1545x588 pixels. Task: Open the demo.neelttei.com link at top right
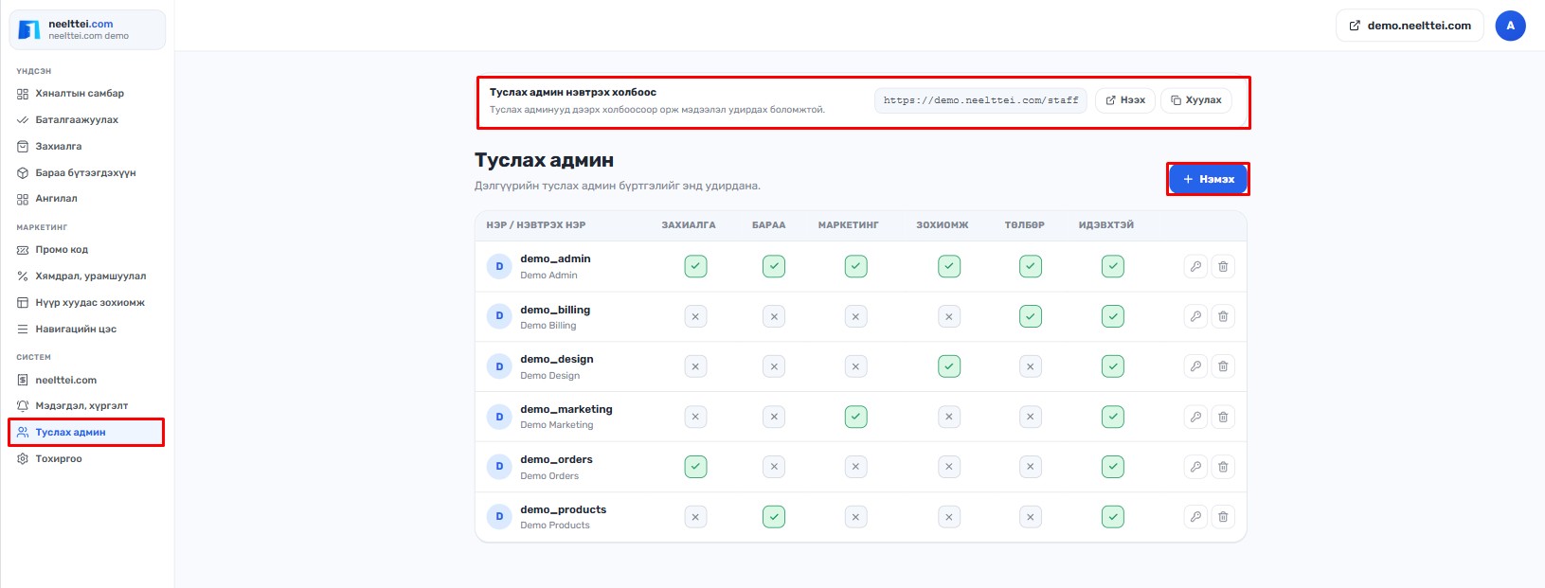coord(1410,26)
